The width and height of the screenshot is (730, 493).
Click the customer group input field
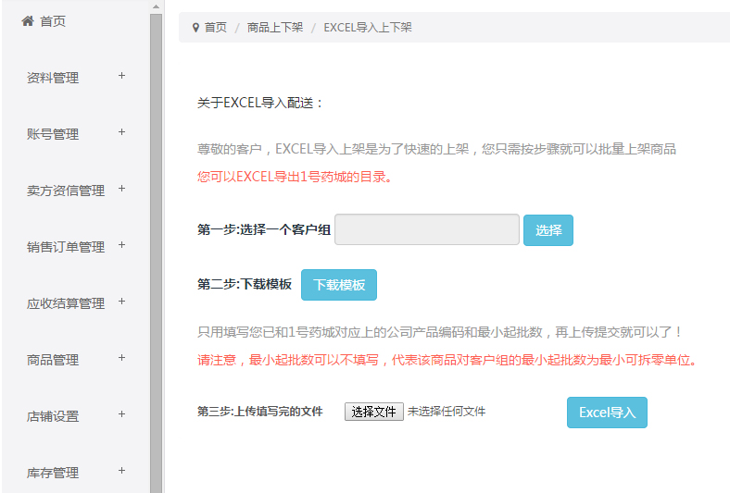tap(426, 230)
